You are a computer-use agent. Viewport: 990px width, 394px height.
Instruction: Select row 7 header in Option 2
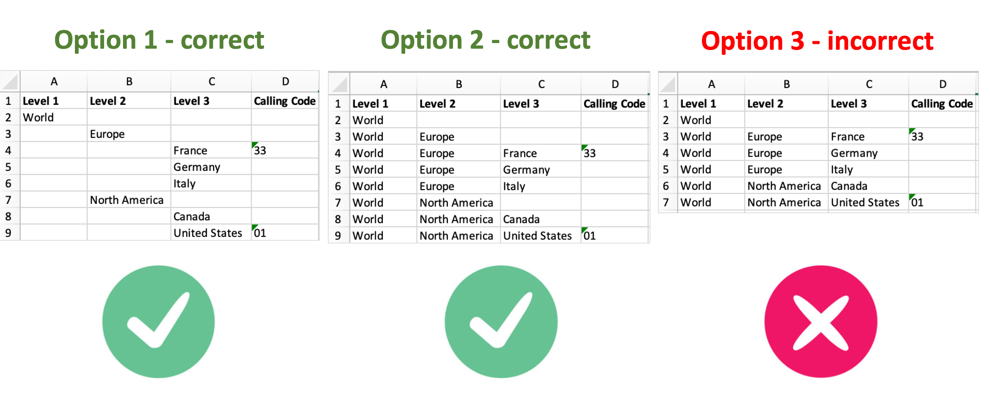(x=338, y=203)
